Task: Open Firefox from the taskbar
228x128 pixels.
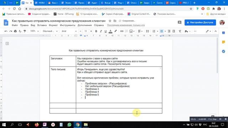Action: [37, 125]
